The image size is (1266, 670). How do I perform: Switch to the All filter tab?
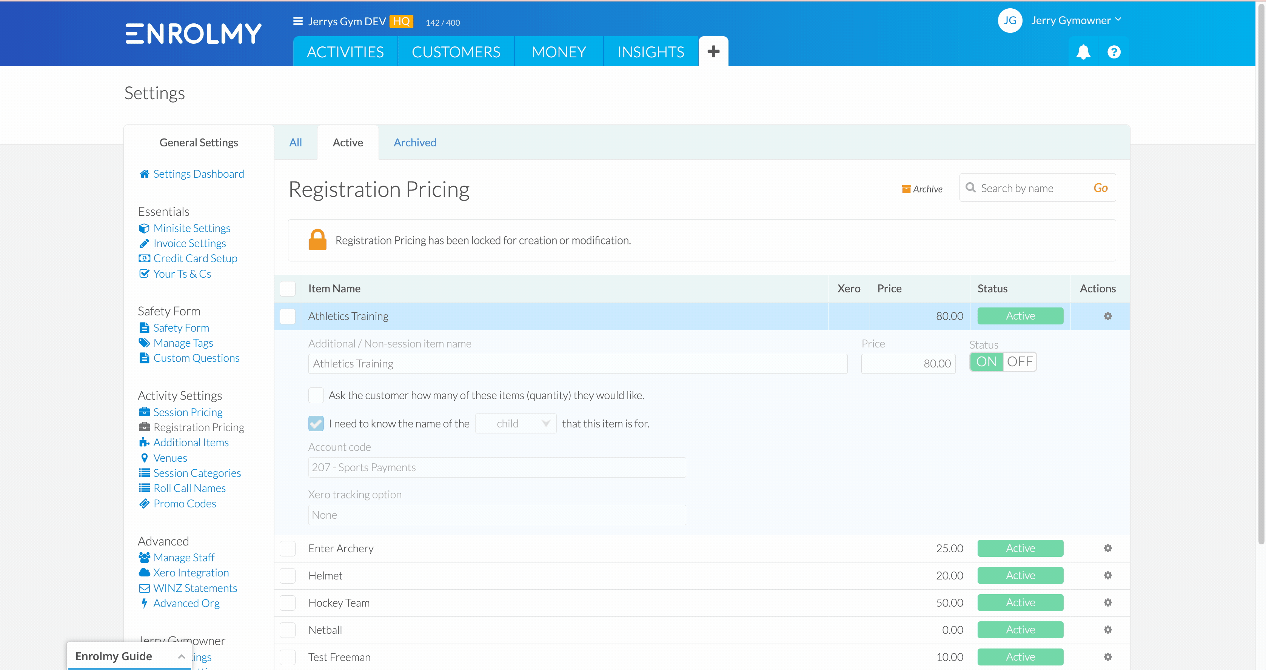click(296, 143)
